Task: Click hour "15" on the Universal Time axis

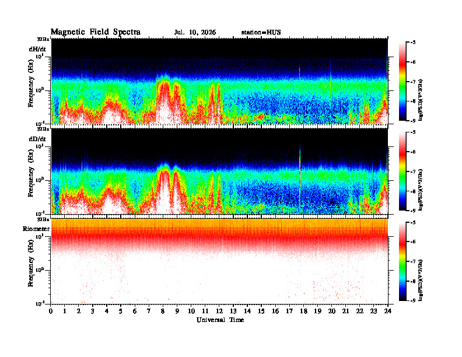Action: tap(261, 311)
